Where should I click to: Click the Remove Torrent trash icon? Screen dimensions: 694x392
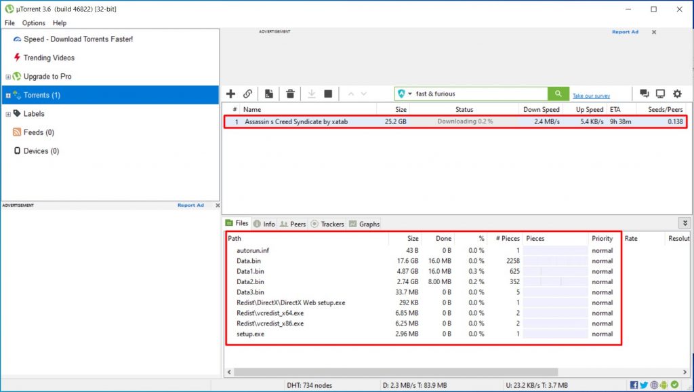[290, 94]
